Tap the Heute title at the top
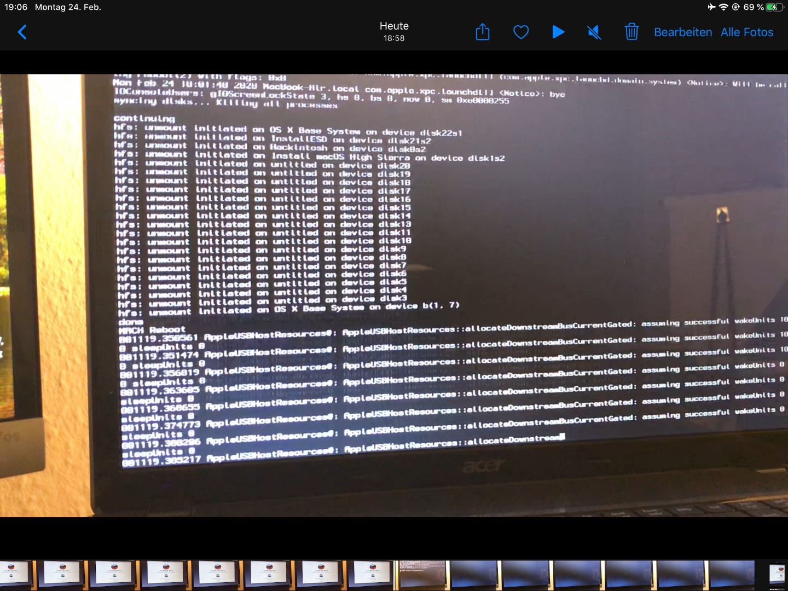This screenshot has height=591, width=788. [x=394, y=26]
